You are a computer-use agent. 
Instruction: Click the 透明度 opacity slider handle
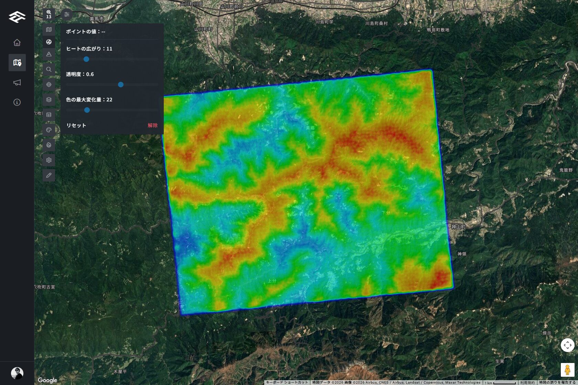click(121, 85)
